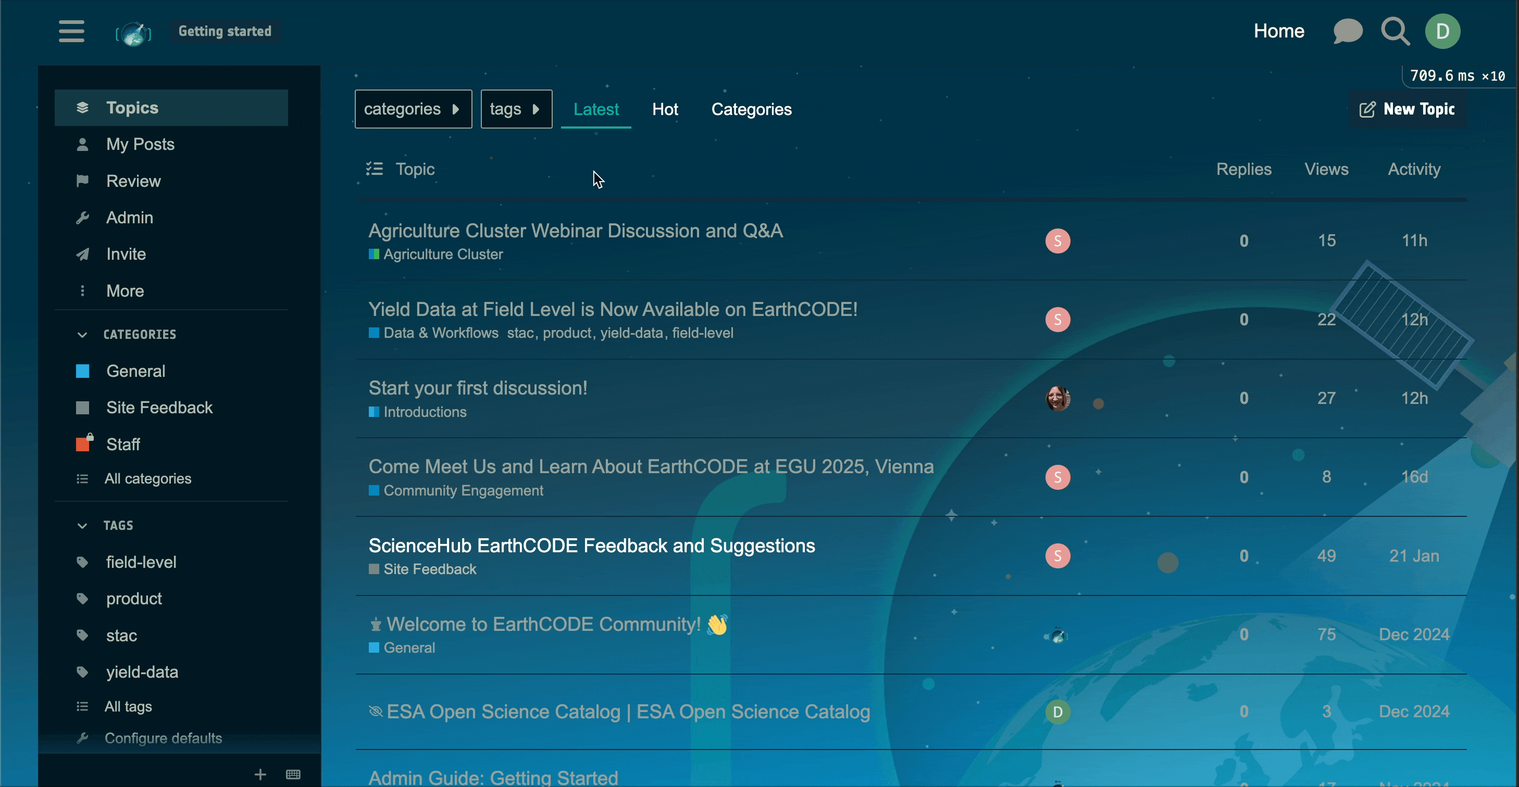Click the field-level tag icon
The width and height of the screenshot is (1519, 787).
82,562
